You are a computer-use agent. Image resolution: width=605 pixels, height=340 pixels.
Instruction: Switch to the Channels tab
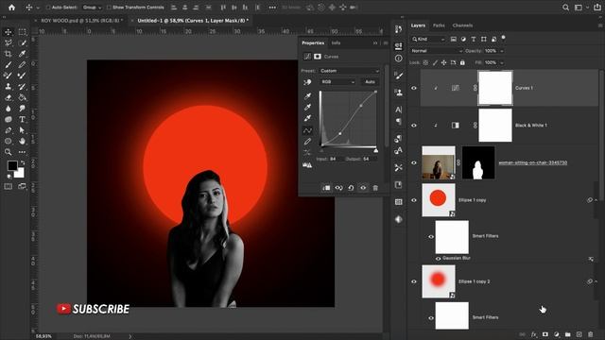[462, 25]
